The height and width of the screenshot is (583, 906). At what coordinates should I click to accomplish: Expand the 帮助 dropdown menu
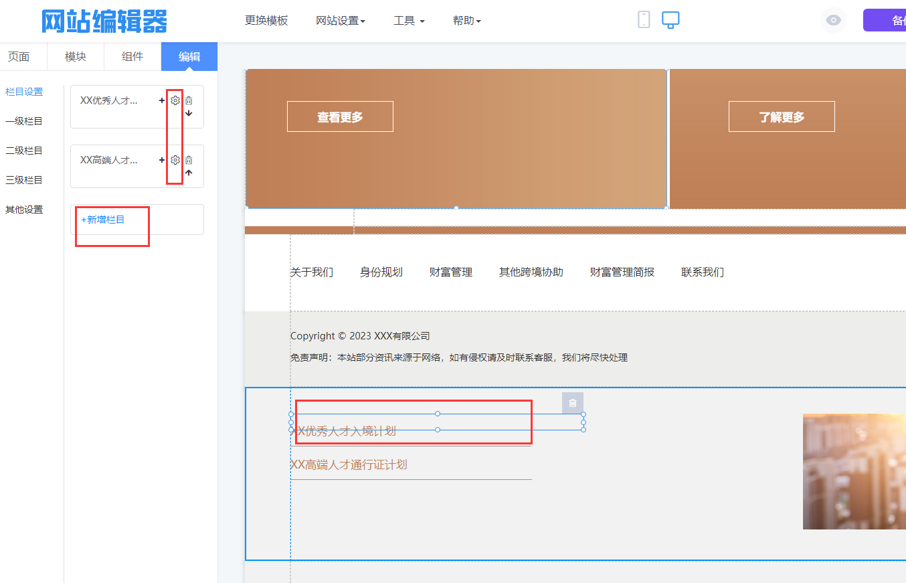pyautogui.click(x=467, y=21)
